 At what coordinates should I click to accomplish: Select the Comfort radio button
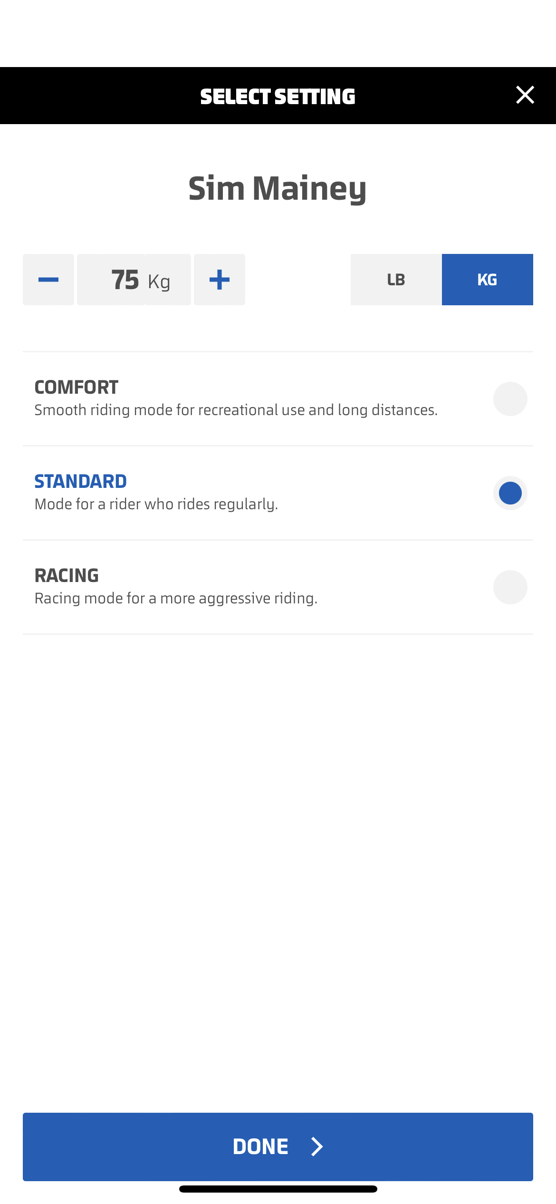[510, 399]
